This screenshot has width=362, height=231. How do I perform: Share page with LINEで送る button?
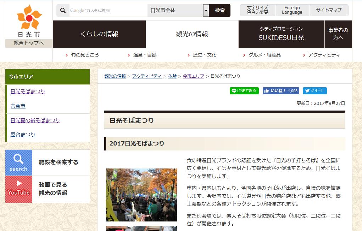tap(244, 91)
